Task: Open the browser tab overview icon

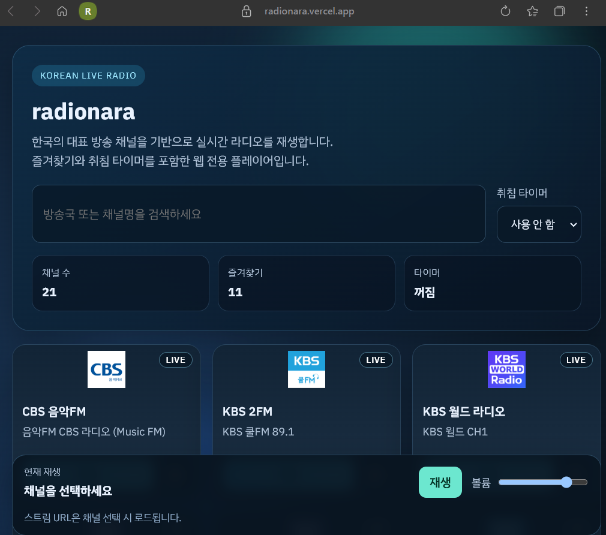Action: pyautogui.click(x=559, y=11)
